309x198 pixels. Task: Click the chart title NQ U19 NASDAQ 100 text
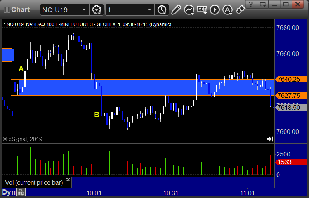(87, 24)
